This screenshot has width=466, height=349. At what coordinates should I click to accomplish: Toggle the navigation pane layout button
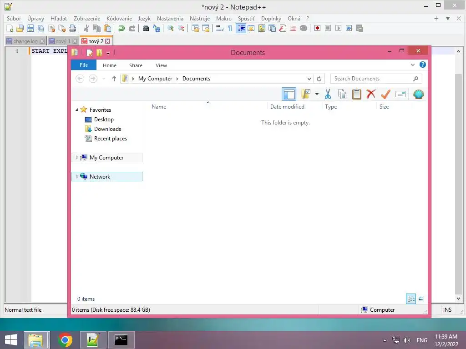click(x=289, y=95)
